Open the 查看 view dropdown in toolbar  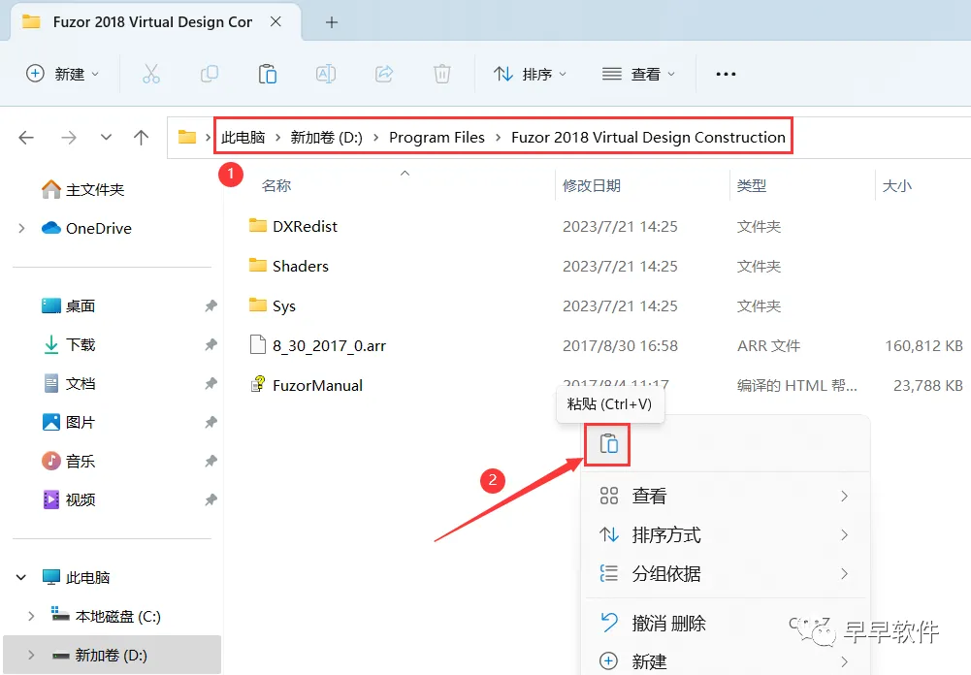(638, 74)
